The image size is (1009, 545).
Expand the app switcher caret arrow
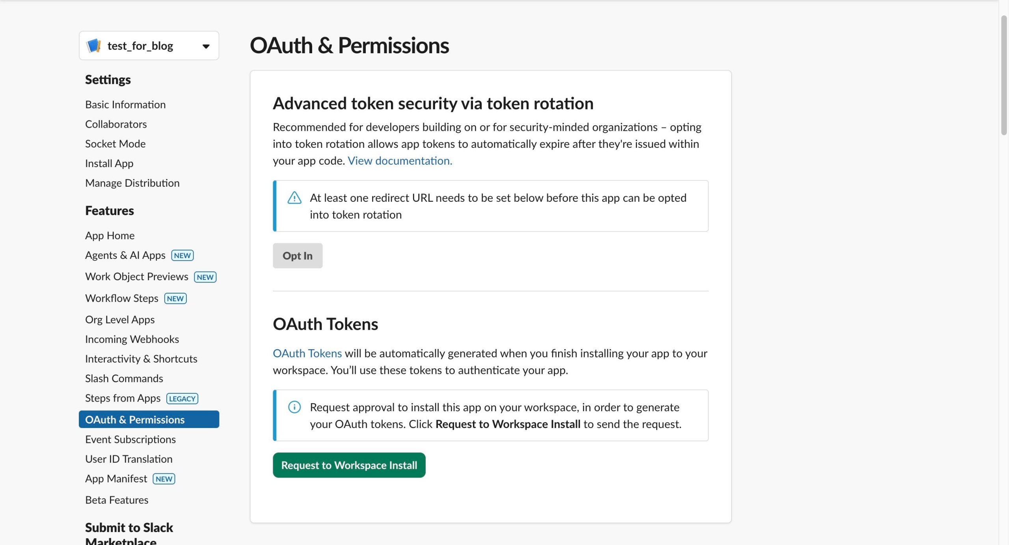(206, 47)
